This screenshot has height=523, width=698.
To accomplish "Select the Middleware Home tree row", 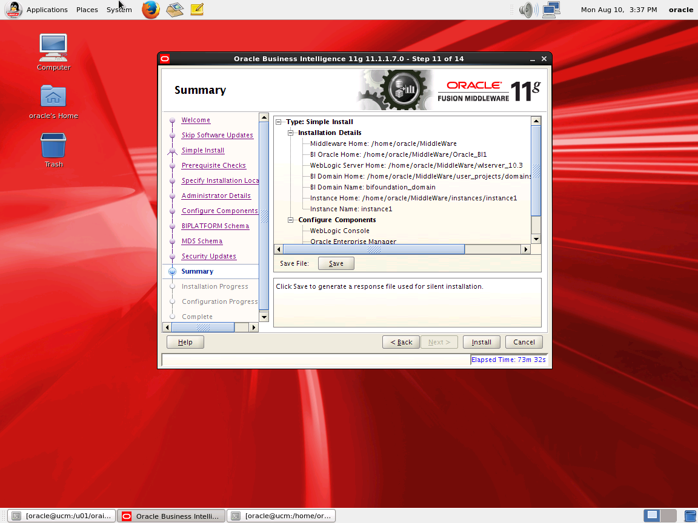I will 384,143.
